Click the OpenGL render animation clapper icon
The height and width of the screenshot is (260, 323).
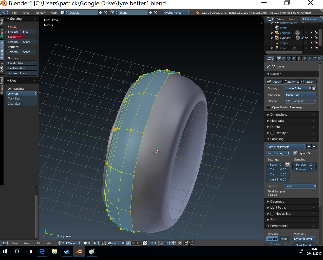tap(191, 243)
